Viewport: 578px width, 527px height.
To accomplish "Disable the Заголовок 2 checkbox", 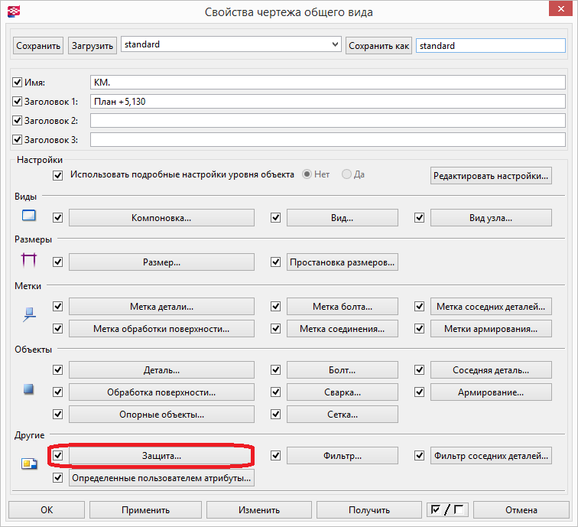I will pyautogui.click(x=18, y=121).
